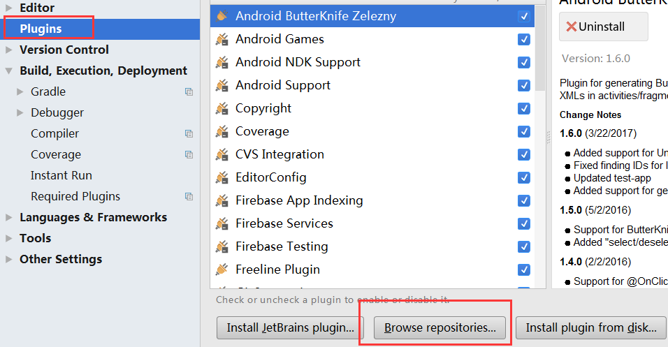This screenshot has height=347, width=668.
Task: Uninstall the selected ButterKnife plugin
Action: click(x=603, y=27)
